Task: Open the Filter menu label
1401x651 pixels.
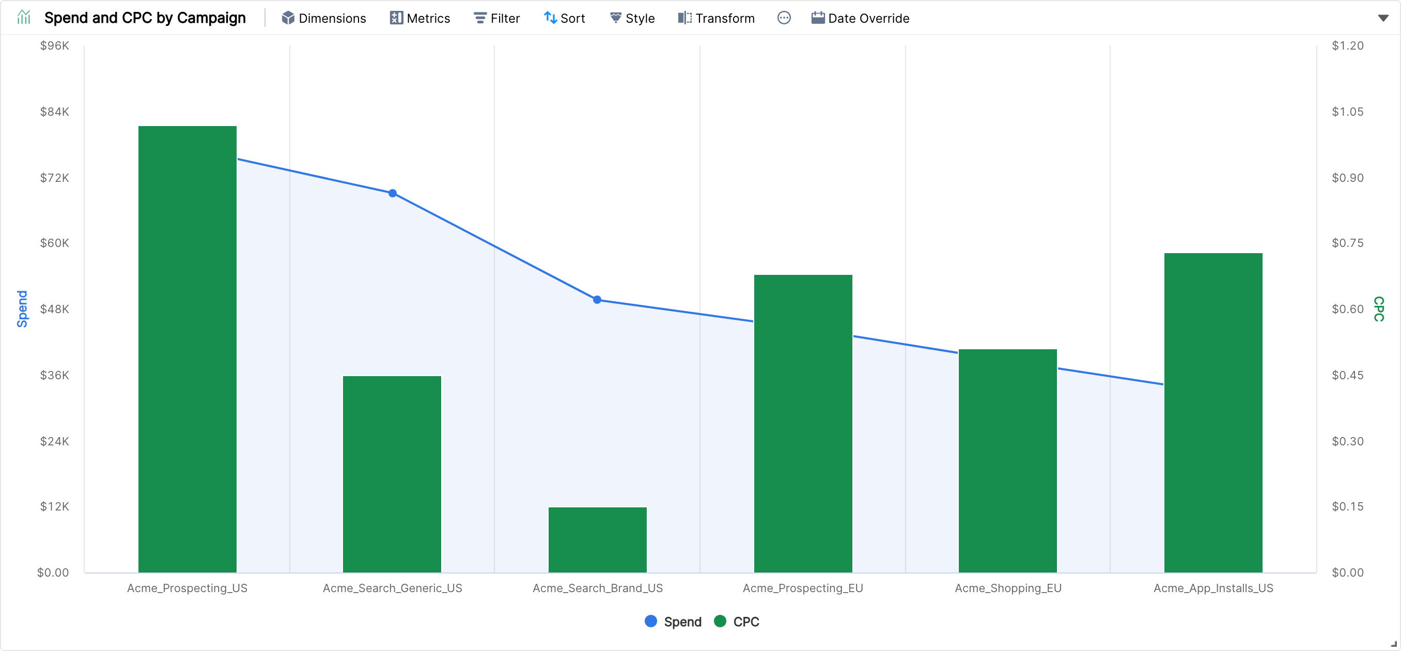Action: coord(505,19)
